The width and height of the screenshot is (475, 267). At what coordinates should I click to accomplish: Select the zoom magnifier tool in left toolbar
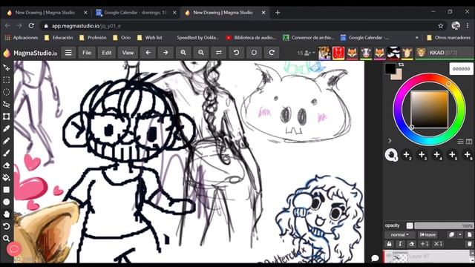pyautogui.click(x=6, y=239)
